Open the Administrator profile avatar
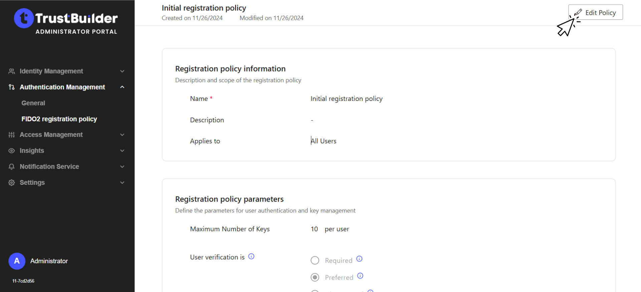Screen dimensions: 641x292 pyautogui.click(x=17, y=261)
